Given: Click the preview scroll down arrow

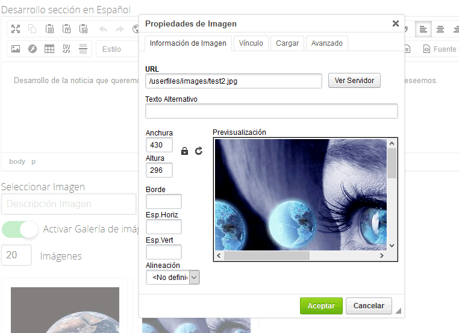Looking at the screenshot, I should coord(392,246).
